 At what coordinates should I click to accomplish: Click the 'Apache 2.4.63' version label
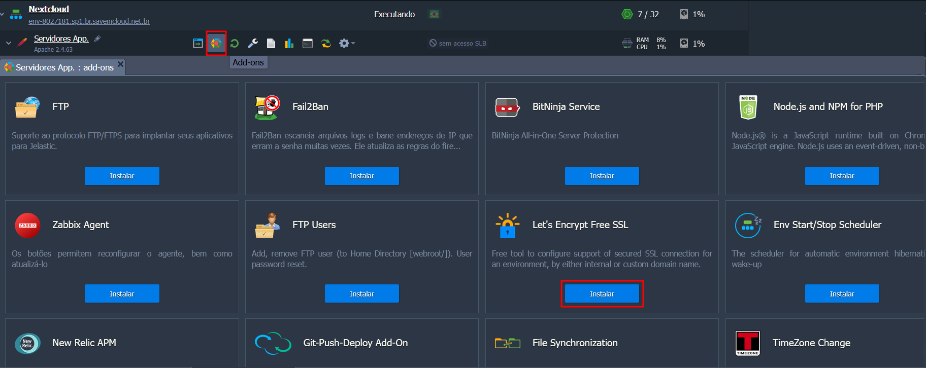53,50
